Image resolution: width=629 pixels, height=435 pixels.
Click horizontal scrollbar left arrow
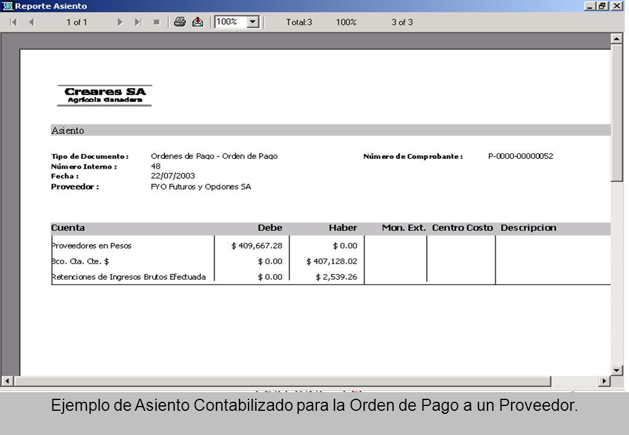tap(7, 381)
